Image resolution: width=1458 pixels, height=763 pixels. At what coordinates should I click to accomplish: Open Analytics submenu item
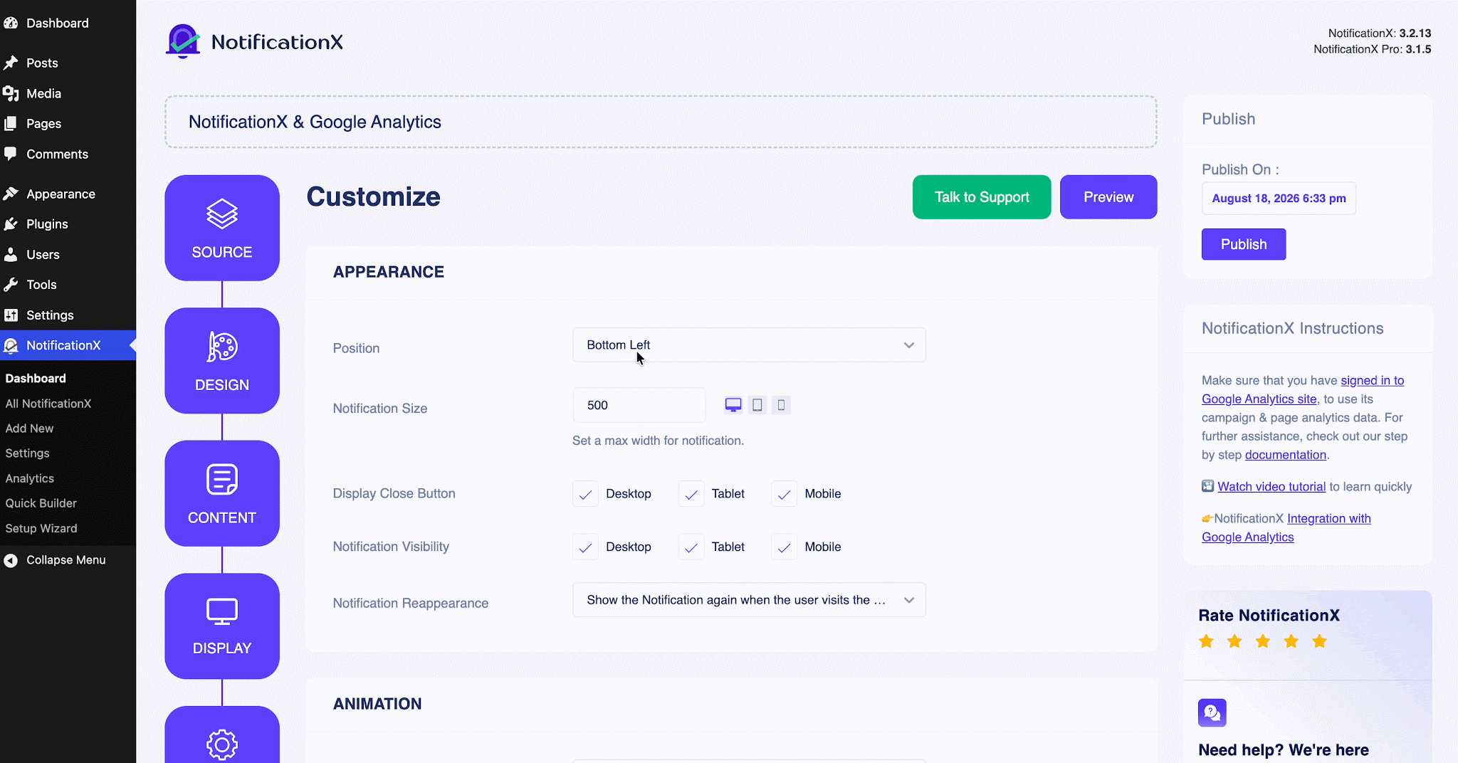pyautogui.click(x=30, y=478)
